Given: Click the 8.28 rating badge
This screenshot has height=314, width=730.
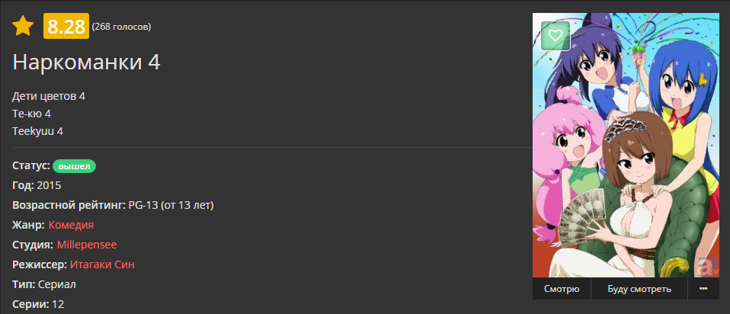Looking at the screenshot, I should pyautogui.click(x=67, y=27).
